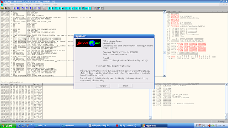
Task: Click disassembly pane scrollbar up arrow
Action: (x=164, y=12)
